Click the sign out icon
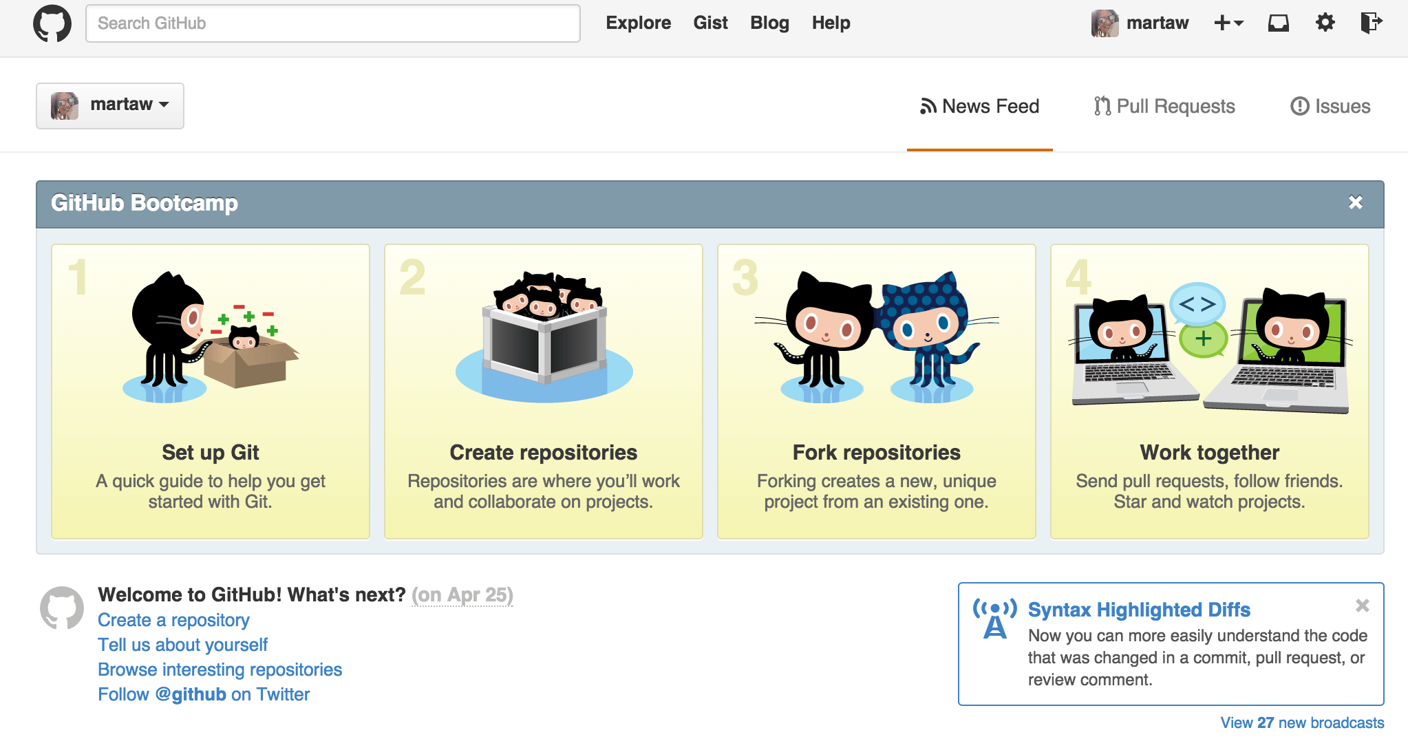The height and width of the screenshot is (750, 1408). coord(1371,23)
